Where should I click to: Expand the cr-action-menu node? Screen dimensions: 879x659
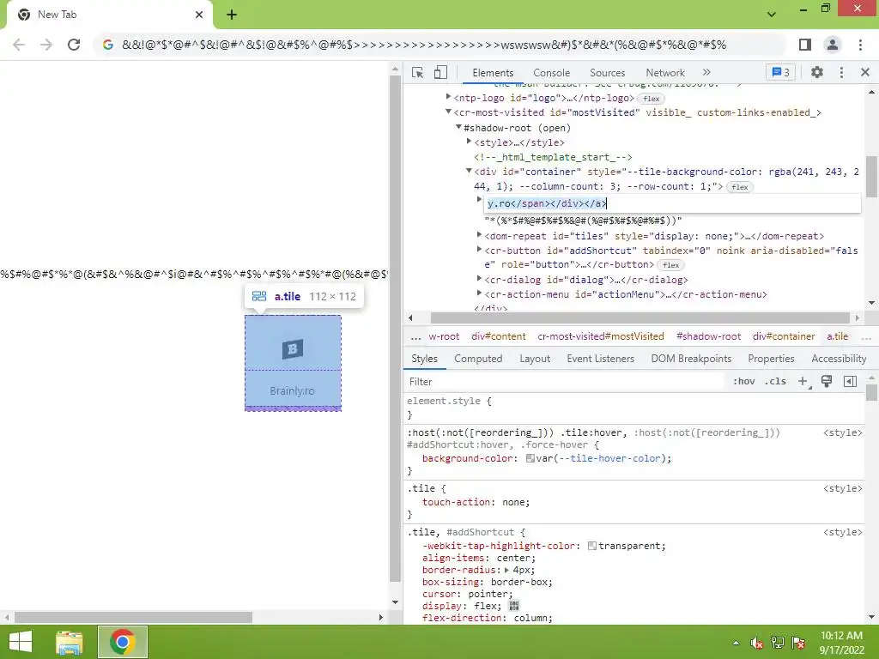[x=479, y=293]
